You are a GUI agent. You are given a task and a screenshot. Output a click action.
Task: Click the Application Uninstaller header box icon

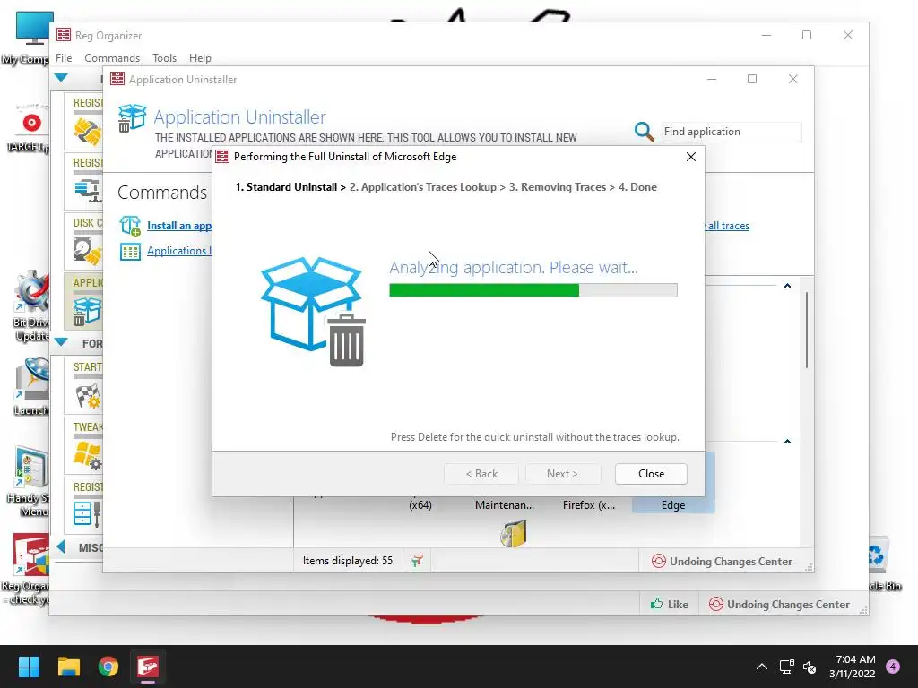pyautogui.click(x=132, y=118)
